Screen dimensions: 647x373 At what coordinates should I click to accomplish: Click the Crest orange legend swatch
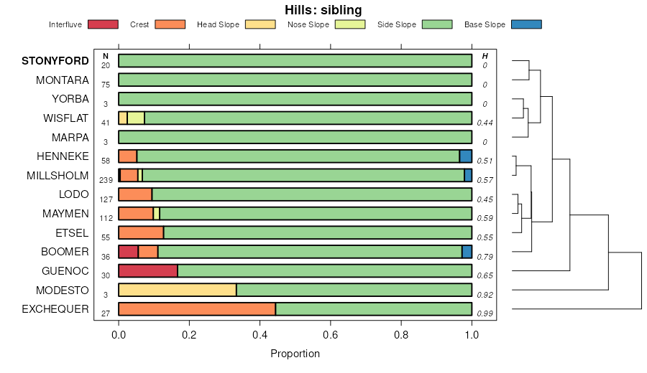(170, 24)
